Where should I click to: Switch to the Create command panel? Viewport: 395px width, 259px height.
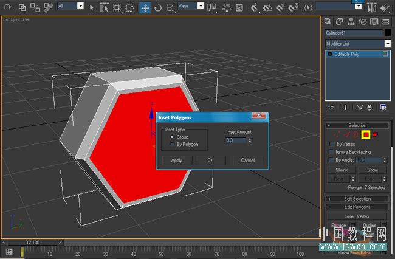click(328, 22)
